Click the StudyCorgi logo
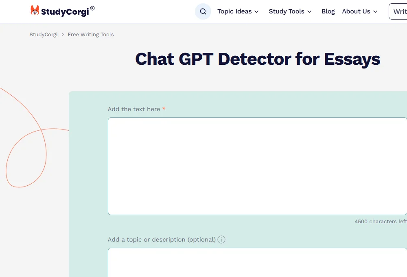Viewport: 407px width, 277px height. tap(62, 11)
